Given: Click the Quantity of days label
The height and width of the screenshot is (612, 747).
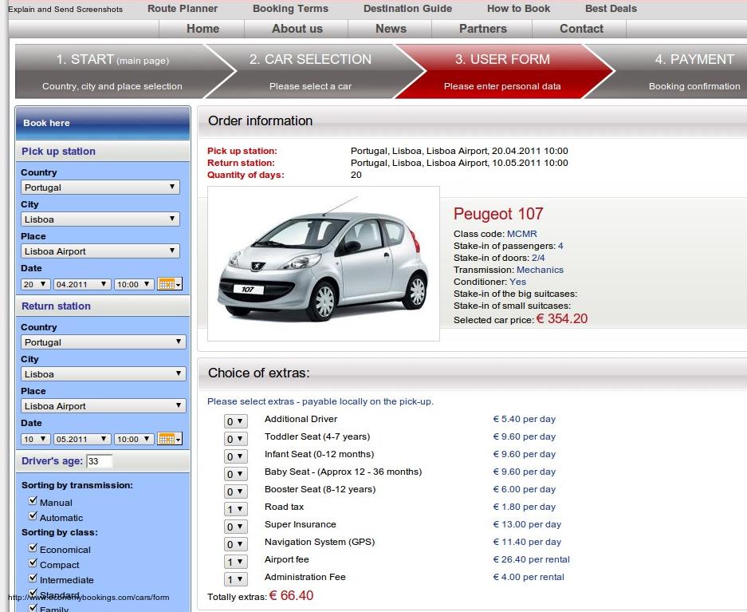Looking at the screenshot, I should pyautogui.click(x=246, y=175).
